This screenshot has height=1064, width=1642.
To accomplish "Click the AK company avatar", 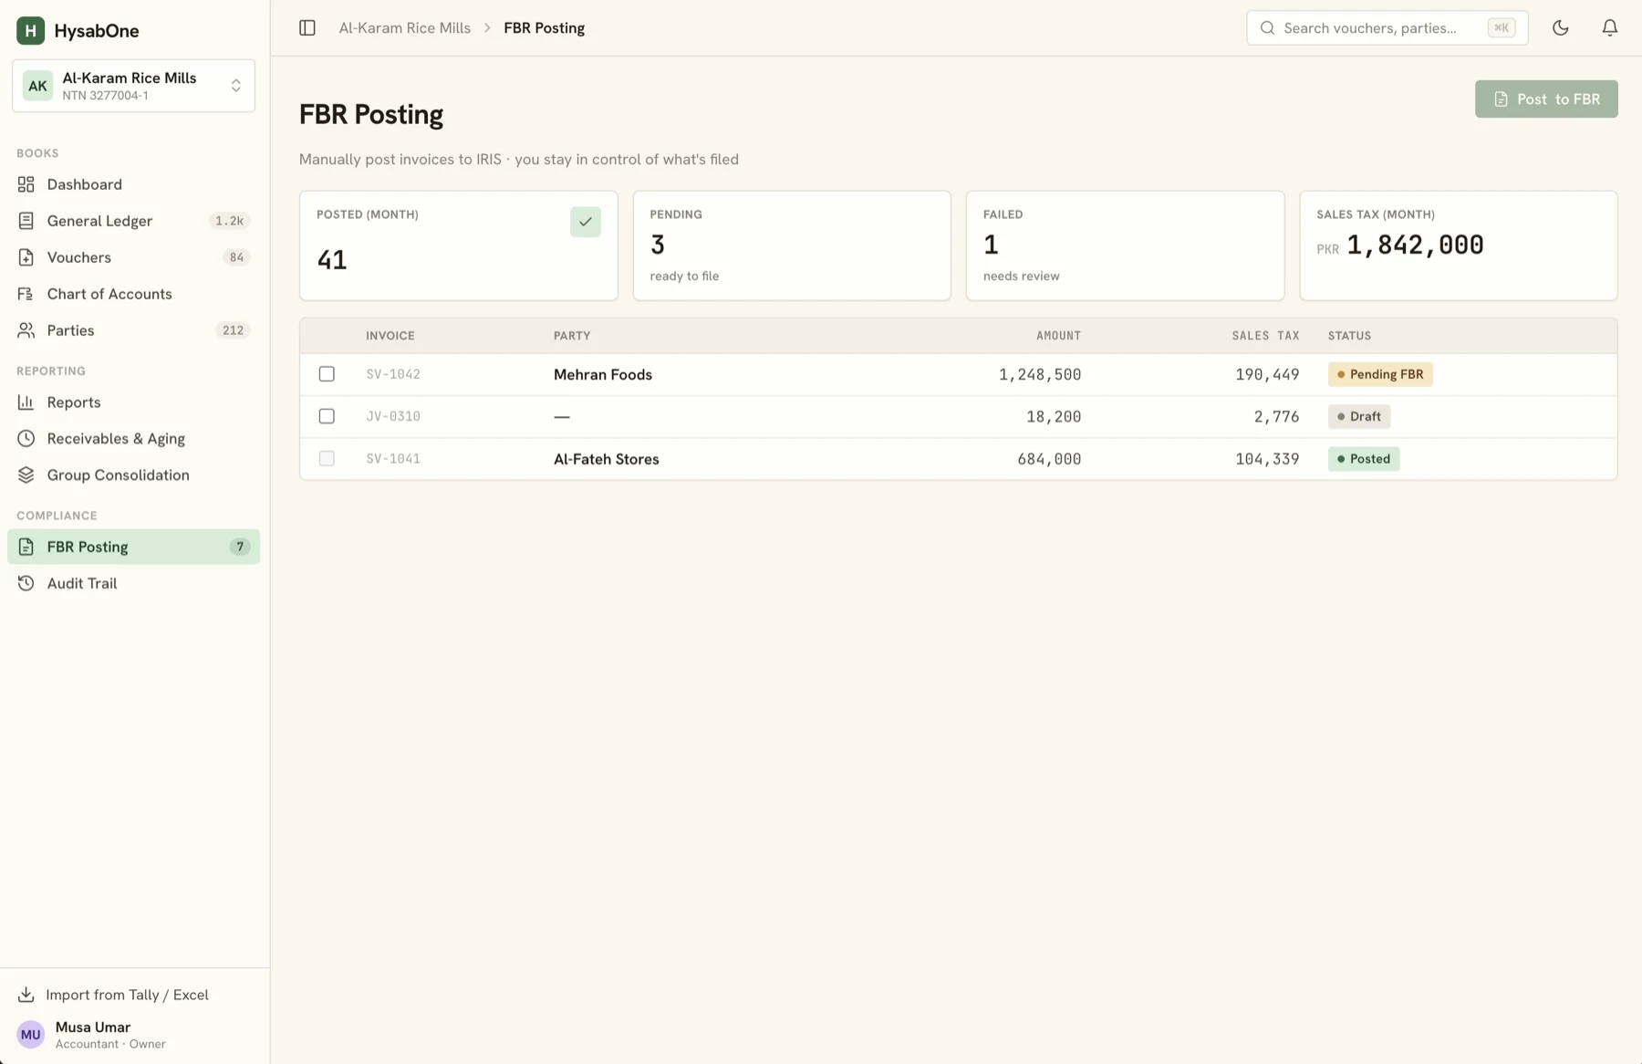I will pos(37,86).
